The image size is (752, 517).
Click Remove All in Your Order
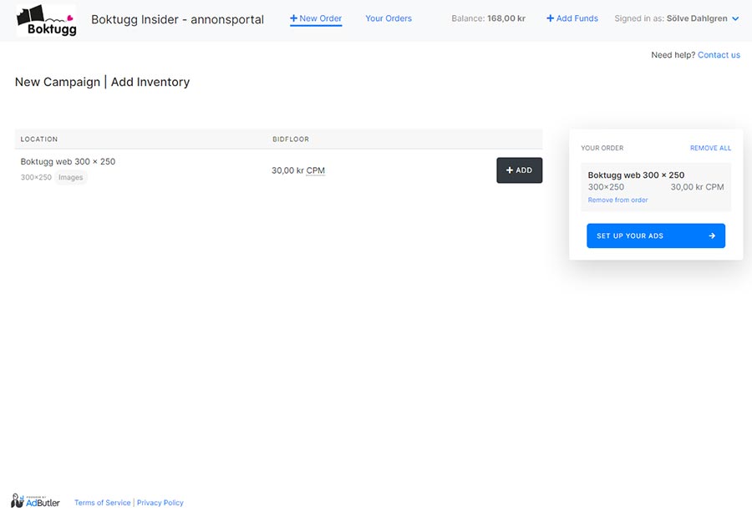710,148
